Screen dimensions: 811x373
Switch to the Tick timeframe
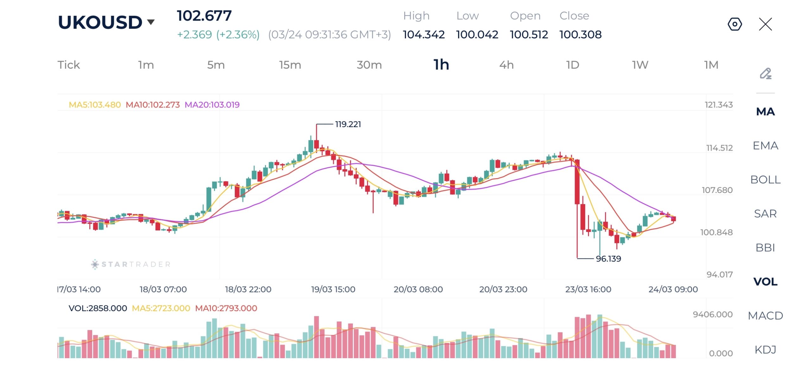click(68, 65)
